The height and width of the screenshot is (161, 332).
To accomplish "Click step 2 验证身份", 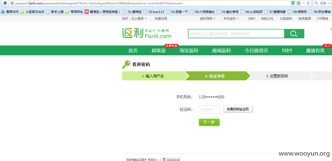I will [215, 76].
